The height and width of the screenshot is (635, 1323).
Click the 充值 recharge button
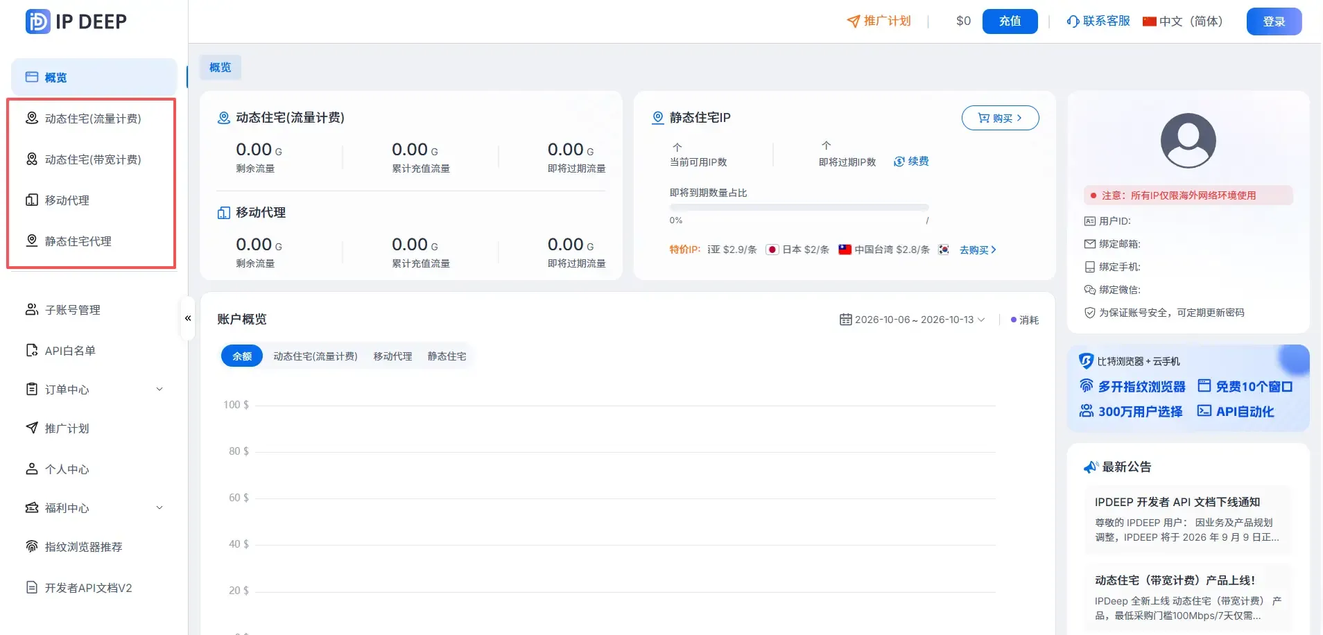(x=1010, y=21)
